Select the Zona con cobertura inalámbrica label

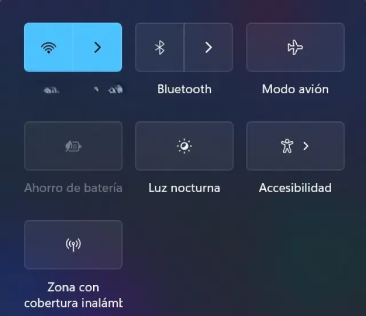click(x=73, y=295)
